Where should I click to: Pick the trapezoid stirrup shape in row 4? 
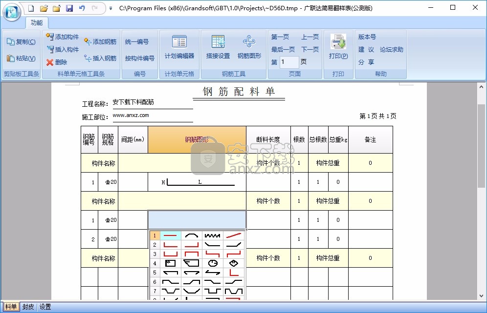pyautogui.click(x=191, y=263)
